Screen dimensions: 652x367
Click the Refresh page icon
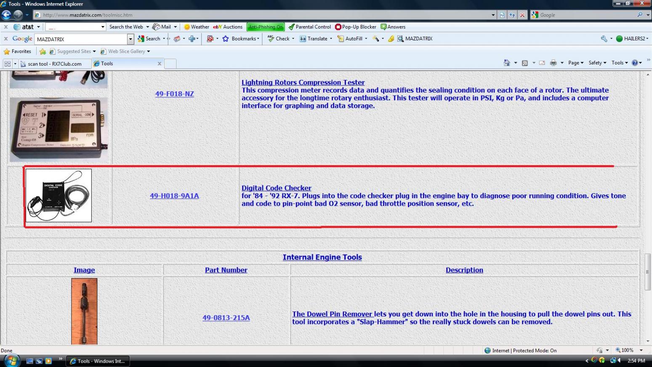pyautogui.click(x=512, y=15)
